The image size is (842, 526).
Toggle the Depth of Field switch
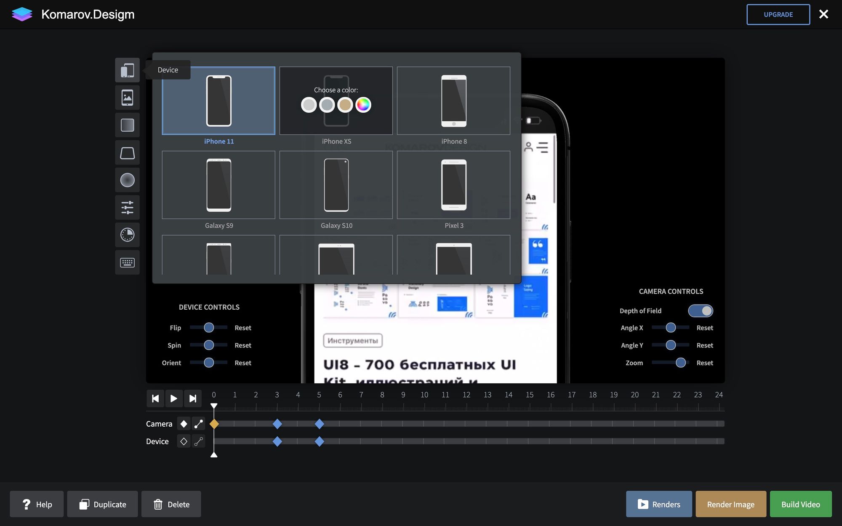[x=701, y=311]
